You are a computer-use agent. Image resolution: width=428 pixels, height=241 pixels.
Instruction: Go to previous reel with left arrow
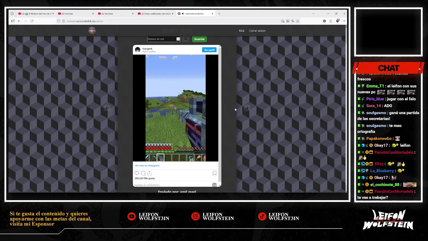[107, 108]
